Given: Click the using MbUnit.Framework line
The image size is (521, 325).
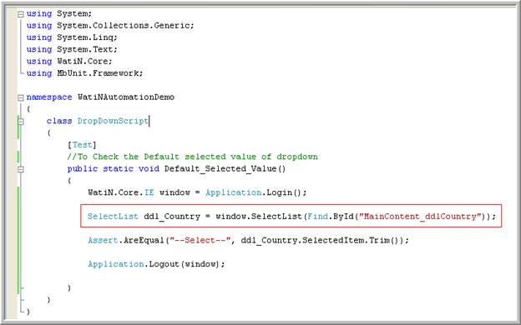Looking at the screenshot, I should (x=84, y=73).
